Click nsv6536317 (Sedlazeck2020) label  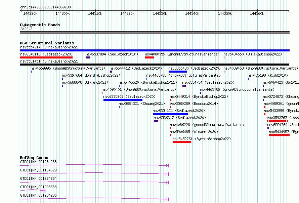tap(180, 118)
